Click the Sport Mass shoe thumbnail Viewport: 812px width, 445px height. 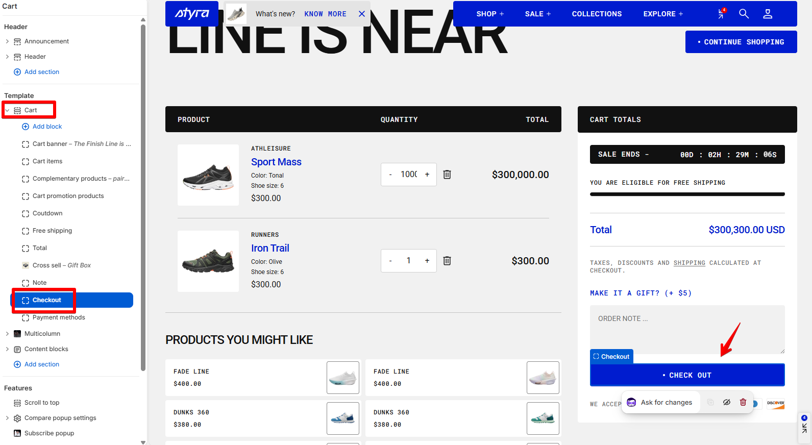coord(208,175)
